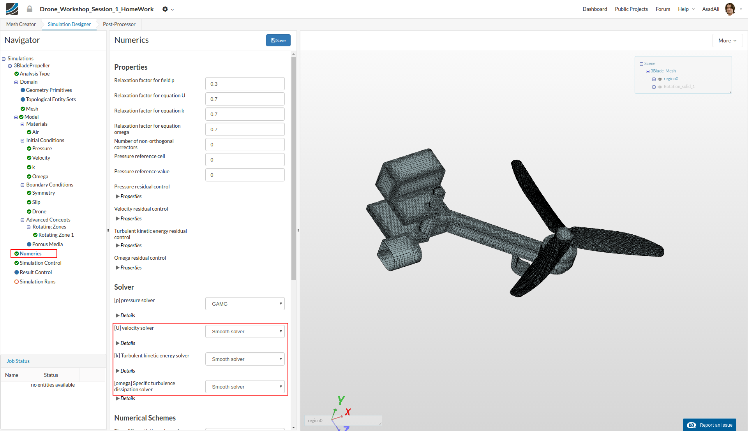Click the project lock icon

[x=30, y=9]
